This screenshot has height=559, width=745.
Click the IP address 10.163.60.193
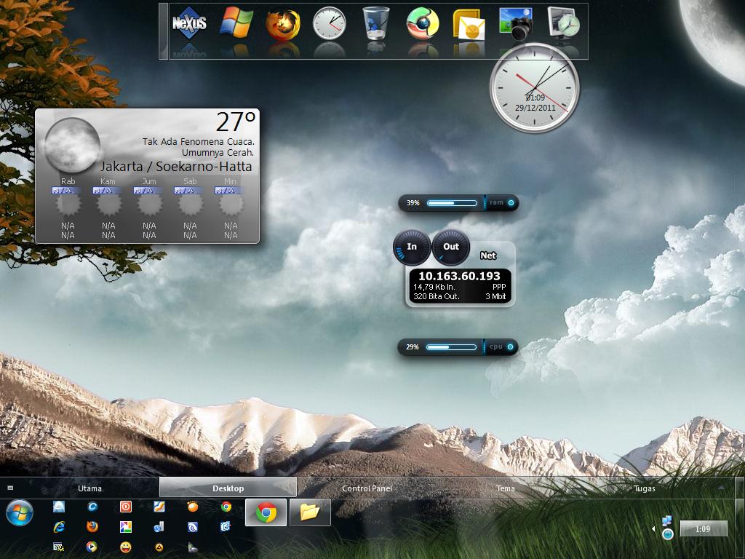click(459, 276)
